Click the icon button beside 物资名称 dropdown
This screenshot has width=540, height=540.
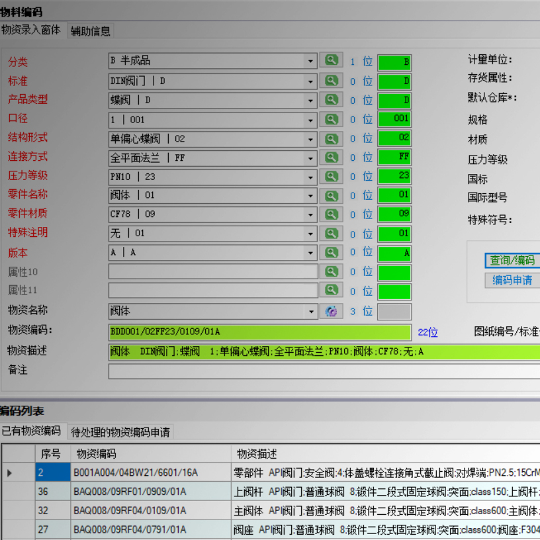point(331,311)
